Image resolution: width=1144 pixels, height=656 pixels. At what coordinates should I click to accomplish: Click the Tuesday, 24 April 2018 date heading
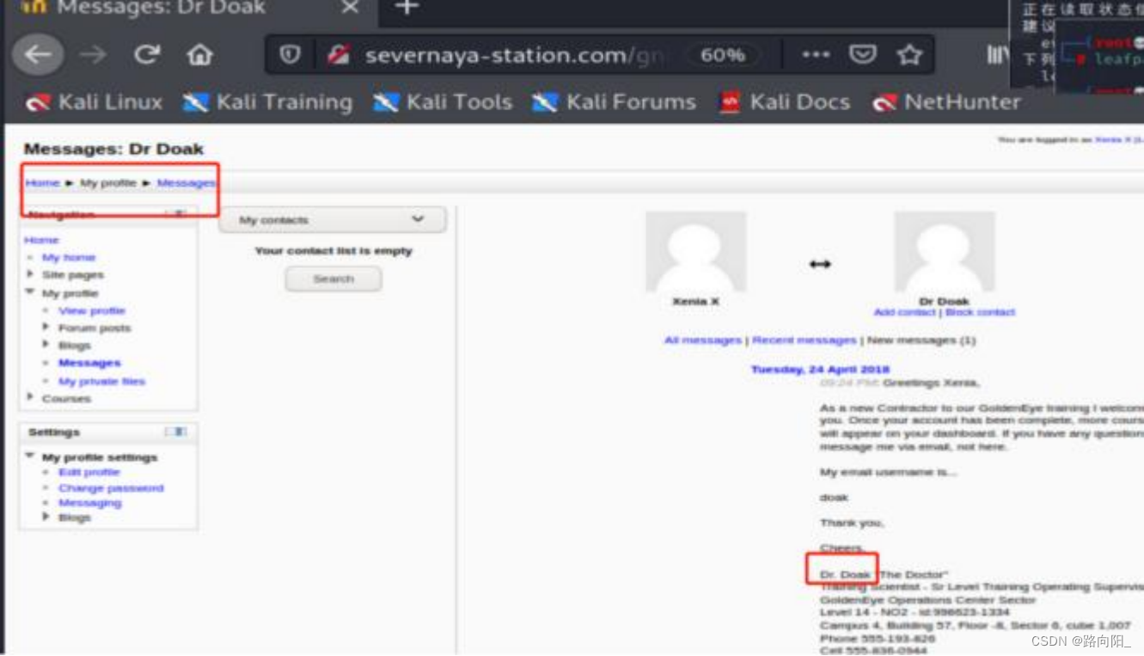(x=820, y=370)
